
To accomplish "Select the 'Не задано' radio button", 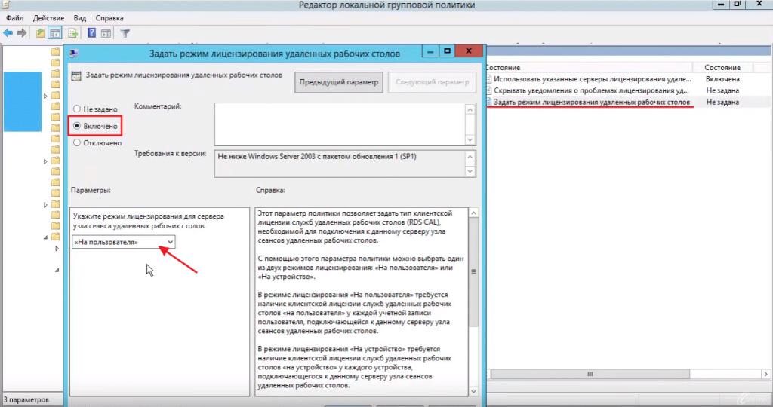I will tap(77, 109).
